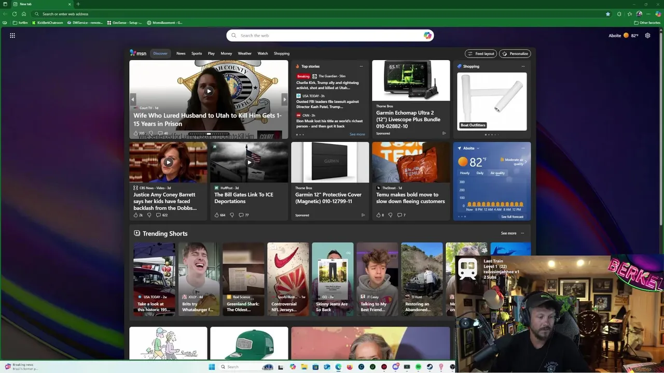Viewport: 664px width, 373px height.
Task: Open the Boat Outfitters shopping item
Action: coord(492,101)
